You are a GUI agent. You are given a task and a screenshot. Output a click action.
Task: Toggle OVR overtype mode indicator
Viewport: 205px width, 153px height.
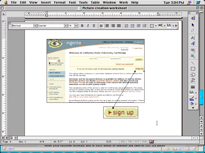coord(144,142)
